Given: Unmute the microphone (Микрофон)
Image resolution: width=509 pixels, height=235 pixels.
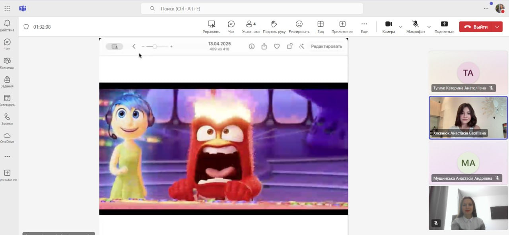Looking at the screenshot, I should coord(416,27).
